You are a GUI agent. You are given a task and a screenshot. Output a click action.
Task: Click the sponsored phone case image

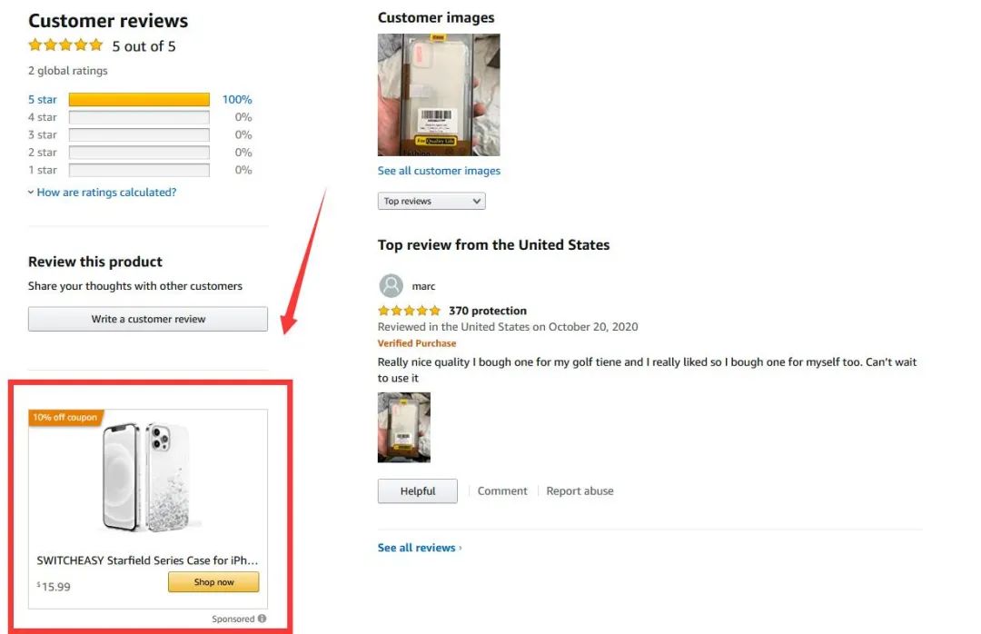pyautogui.click(x=147, y=477)
